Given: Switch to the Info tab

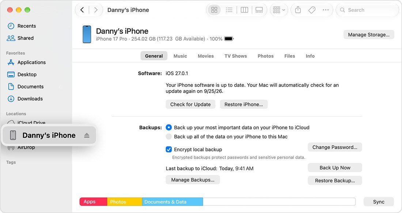Looking at the screenshot, I should tap(310, 56).
